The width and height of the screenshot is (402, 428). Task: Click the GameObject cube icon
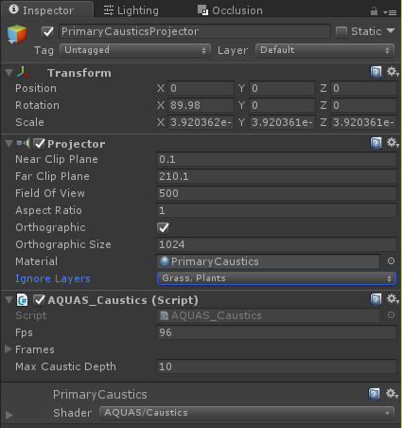[x=17, y=34]
